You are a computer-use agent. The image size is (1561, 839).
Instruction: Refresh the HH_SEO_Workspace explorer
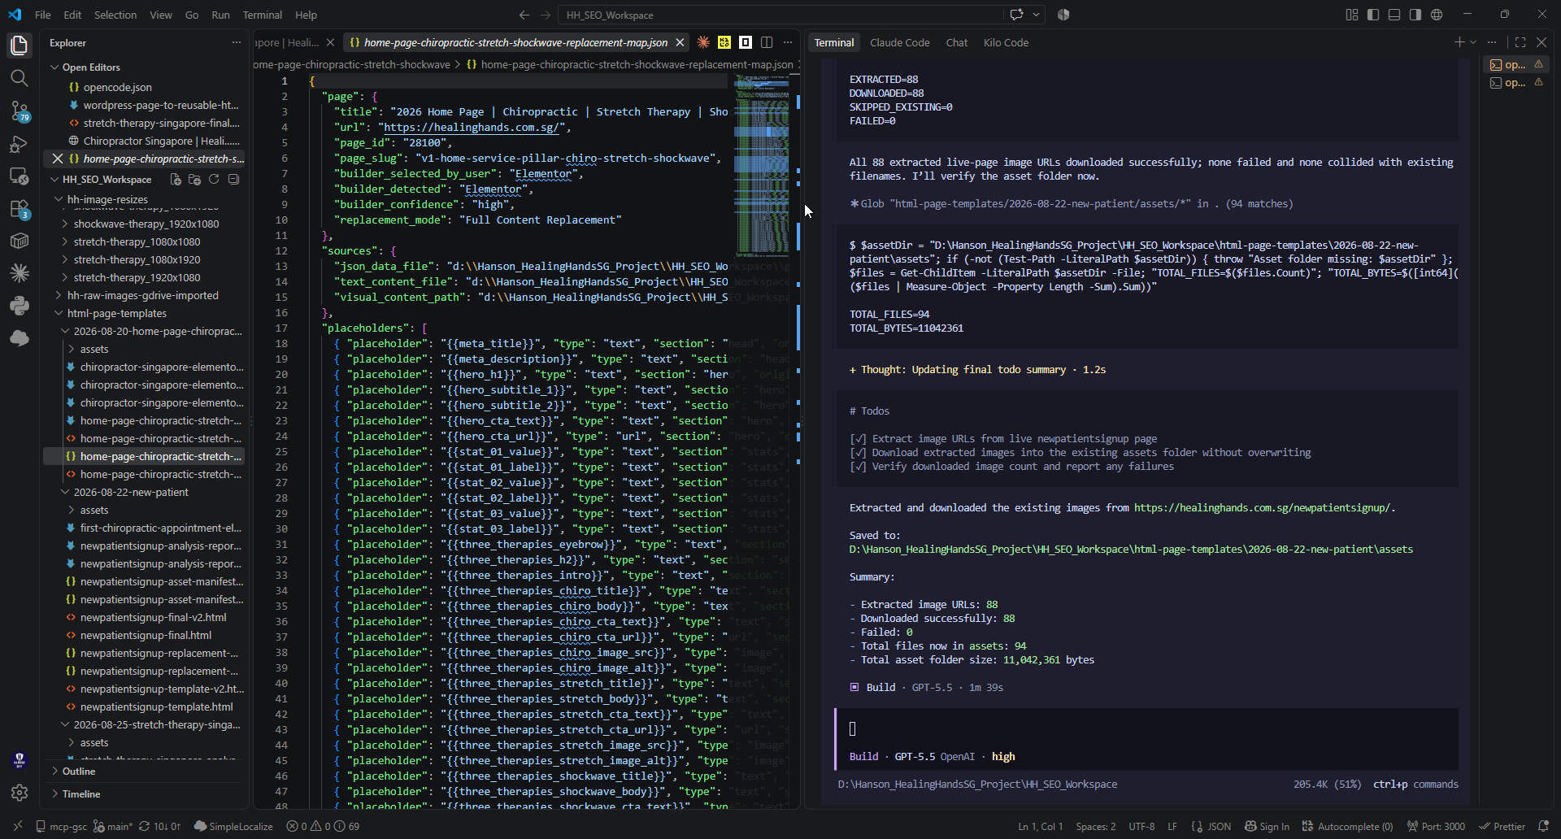pos(214,179)
